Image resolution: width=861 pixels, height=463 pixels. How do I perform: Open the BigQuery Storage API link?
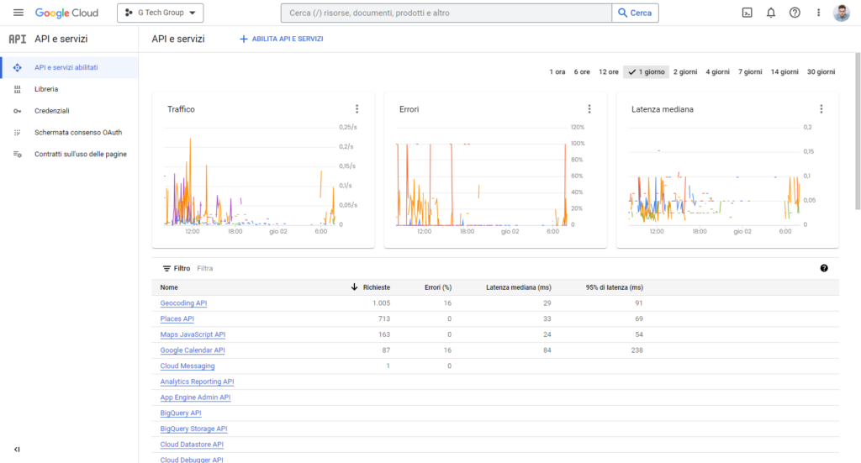point(194,429)
